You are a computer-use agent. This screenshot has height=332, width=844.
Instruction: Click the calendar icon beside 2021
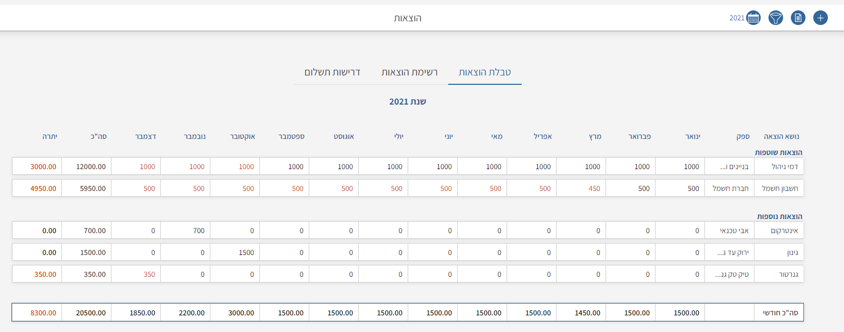[753, 18]
